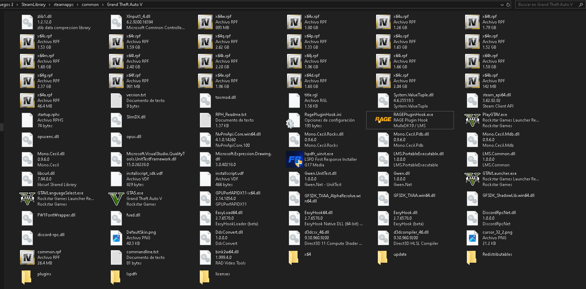Select the file name System.ValueTuple.dll

pos(413,95)
